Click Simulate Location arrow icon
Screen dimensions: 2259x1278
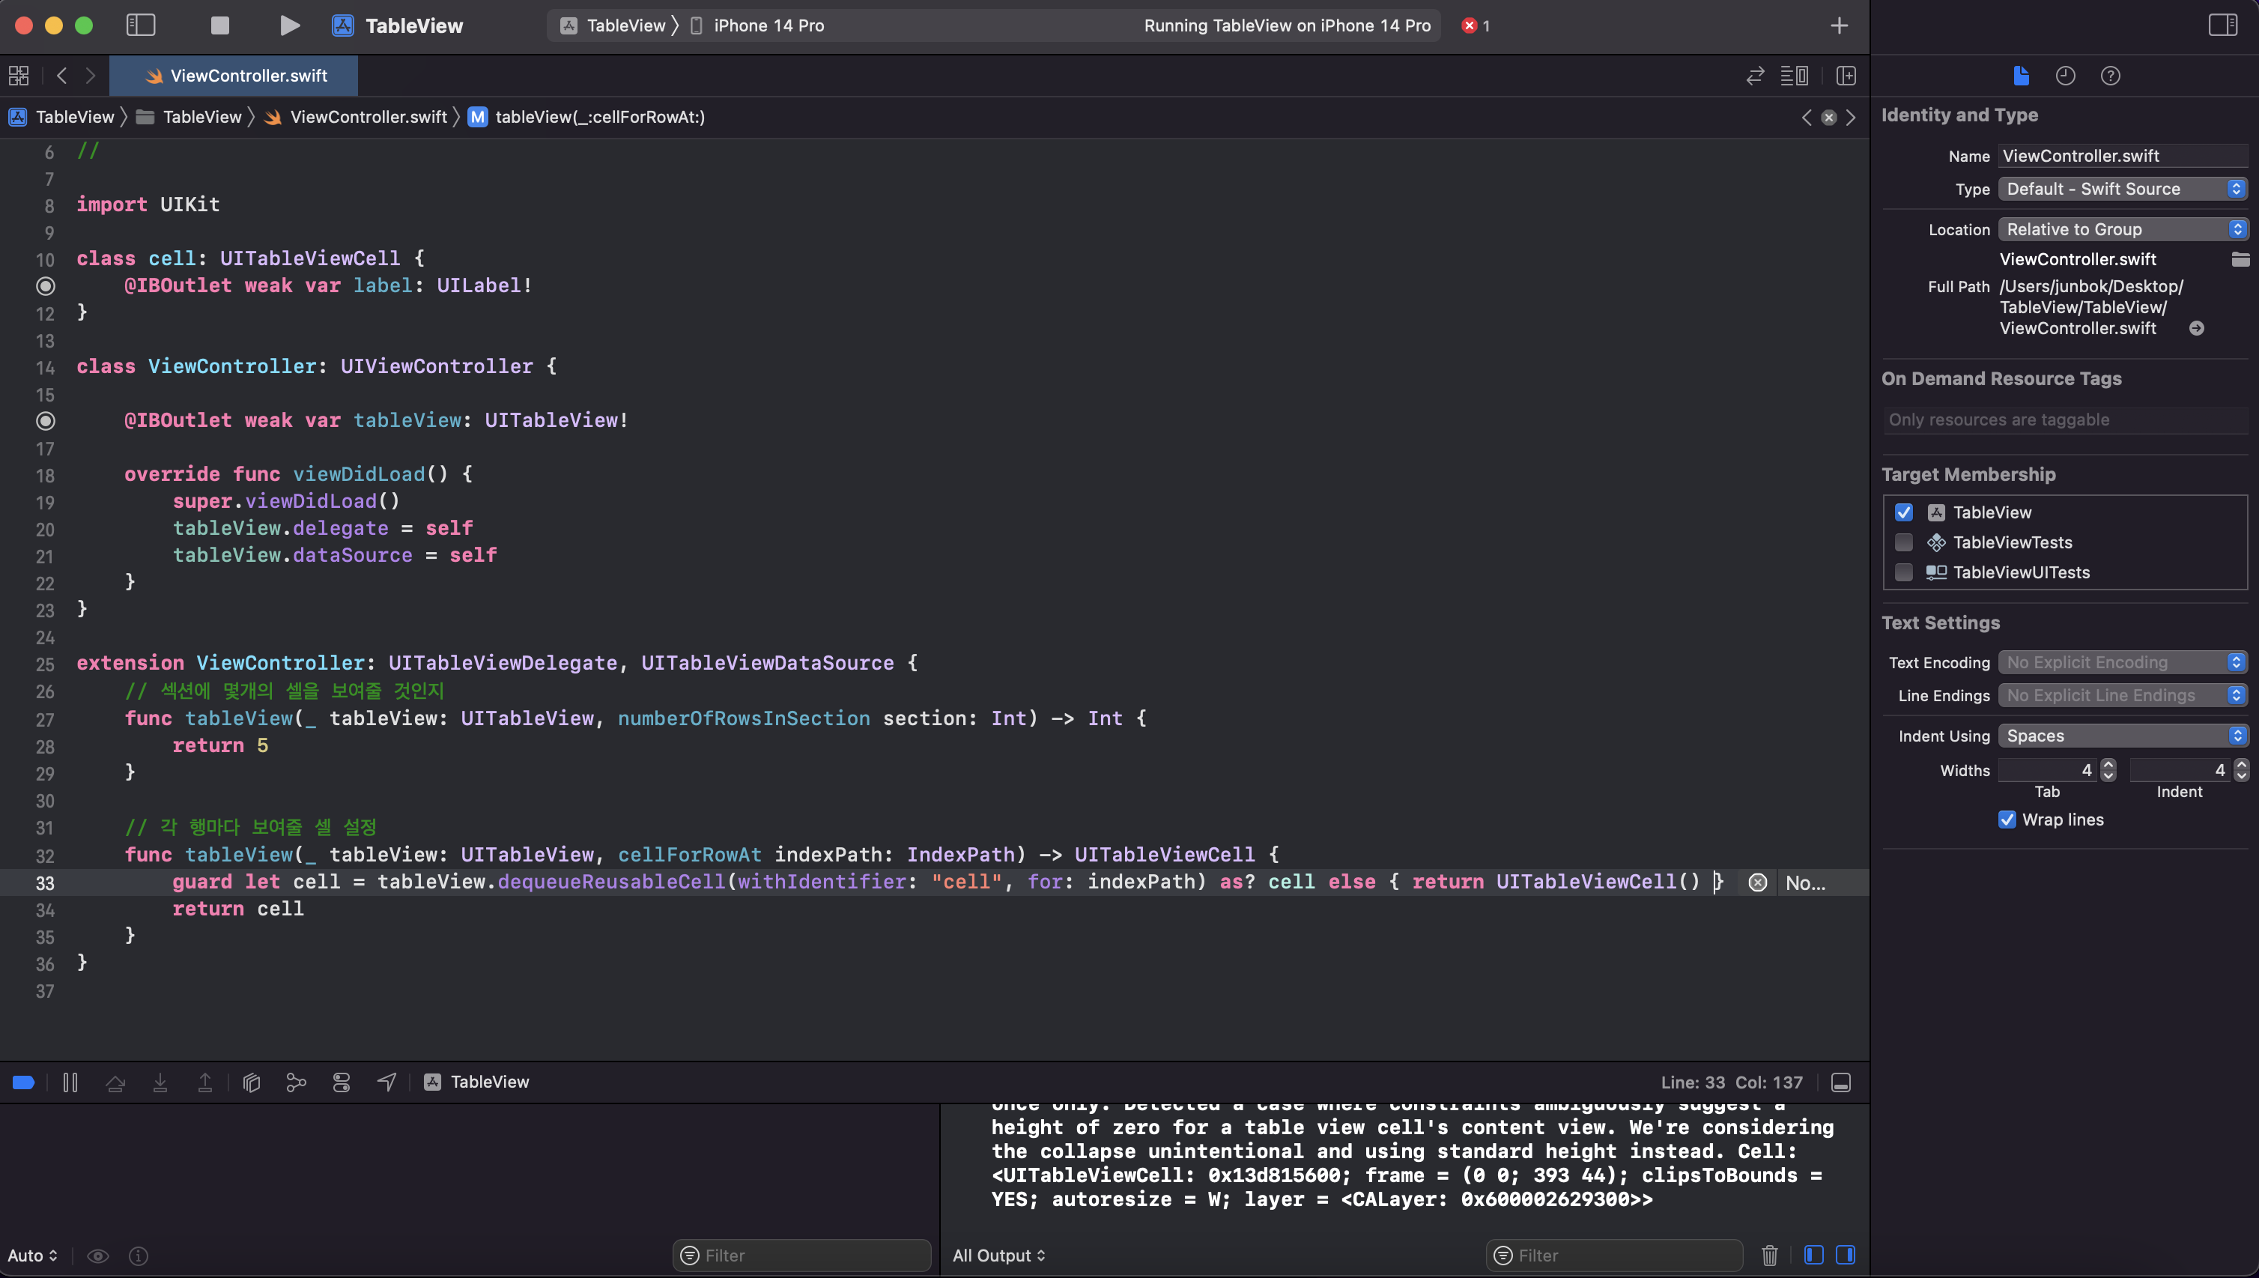386,1082
